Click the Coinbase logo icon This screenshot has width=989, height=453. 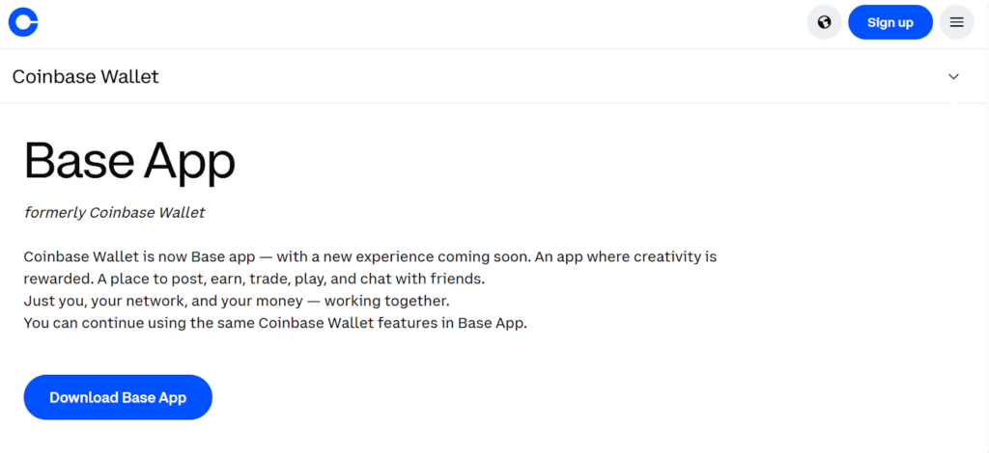pos(22,22)
